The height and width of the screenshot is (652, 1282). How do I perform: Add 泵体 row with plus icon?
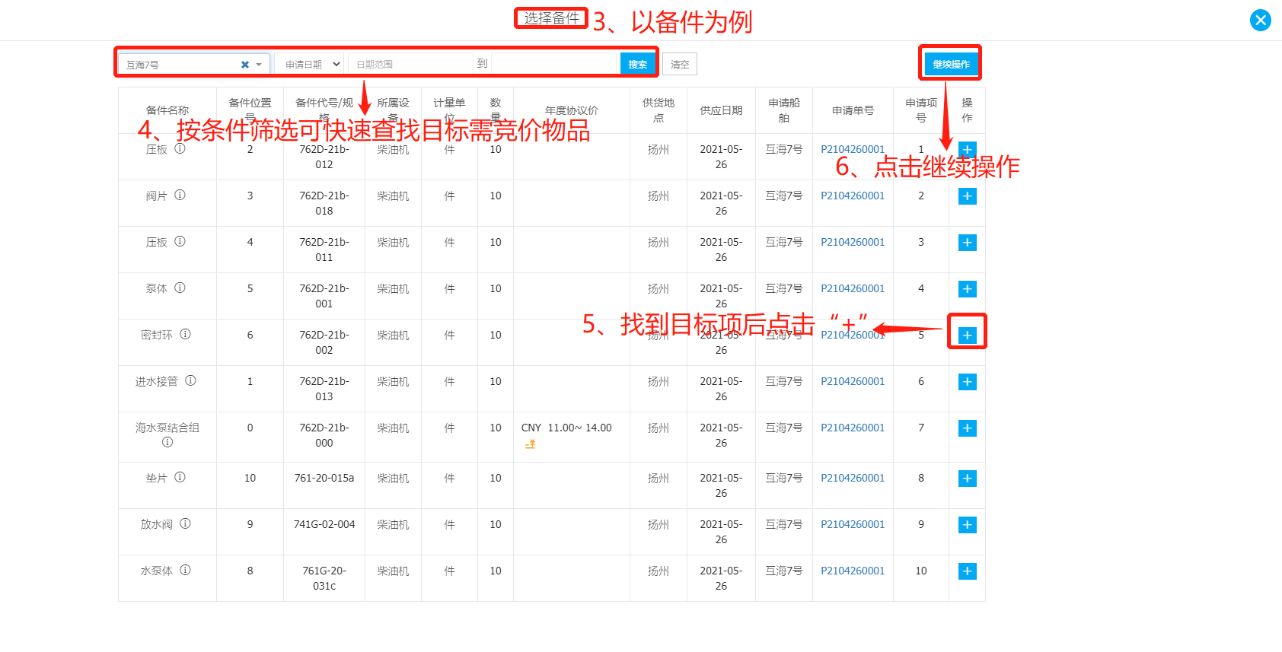(x=967, y=289)
